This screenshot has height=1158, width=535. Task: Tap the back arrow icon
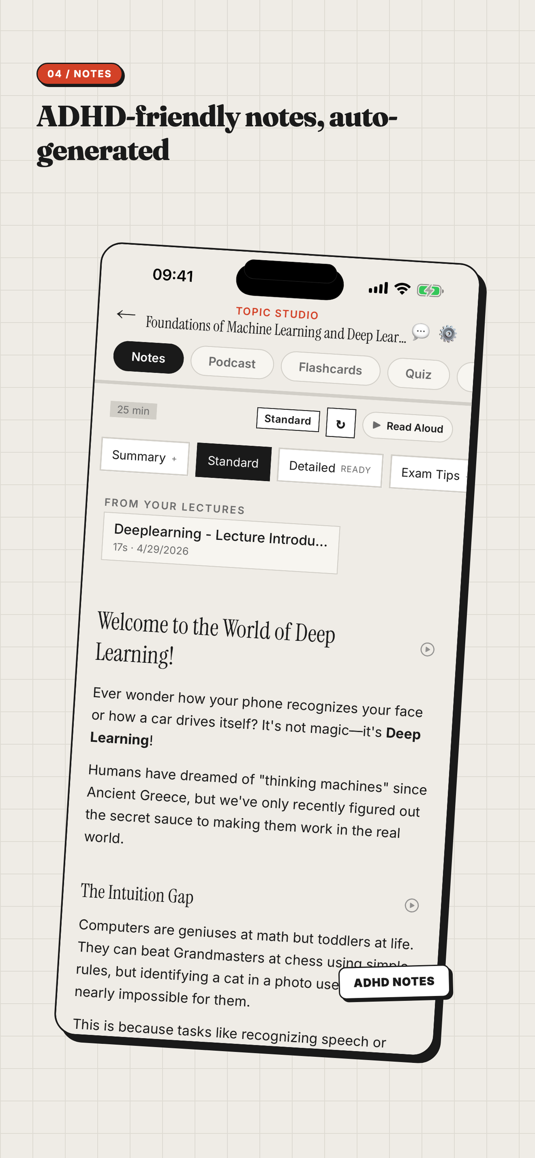[126, 314]
